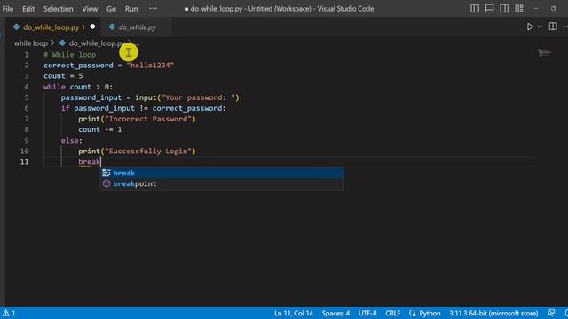Open the Selection menu

tap(59, 9)
